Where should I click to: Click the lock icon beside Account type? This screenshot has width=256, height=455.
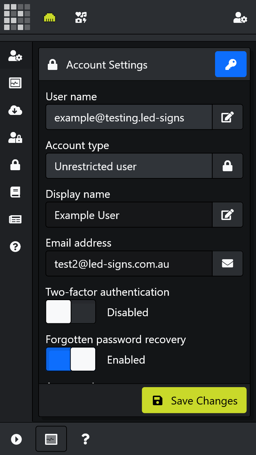click(x=228, y=166)
